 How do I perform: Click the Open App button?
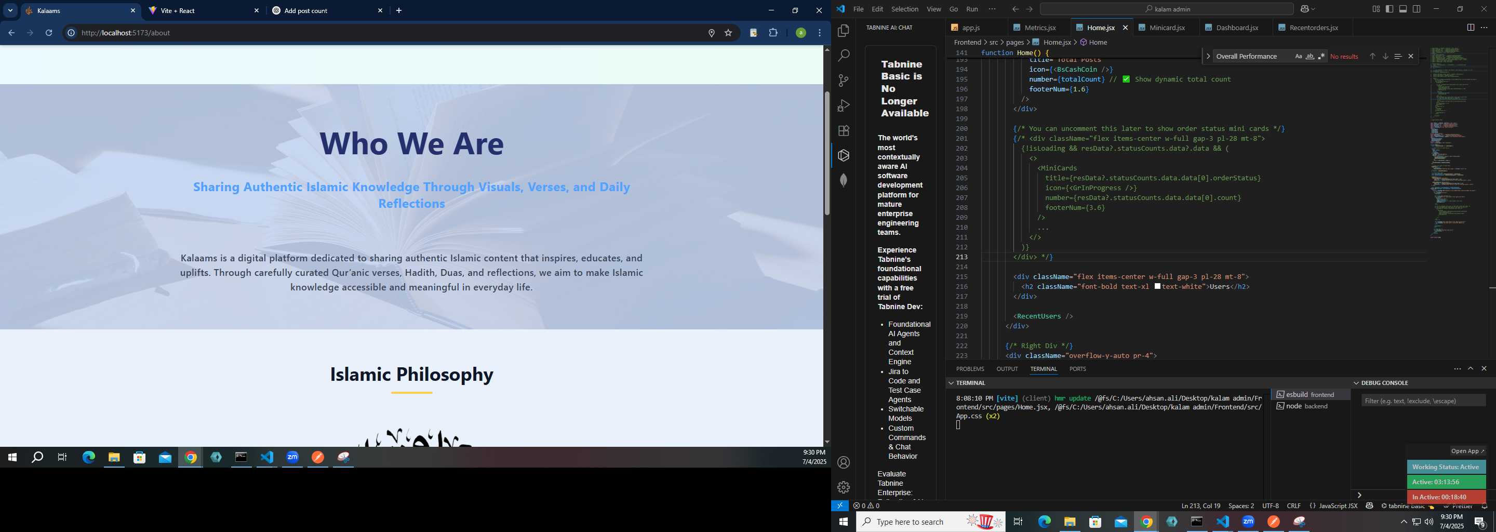1467,451
